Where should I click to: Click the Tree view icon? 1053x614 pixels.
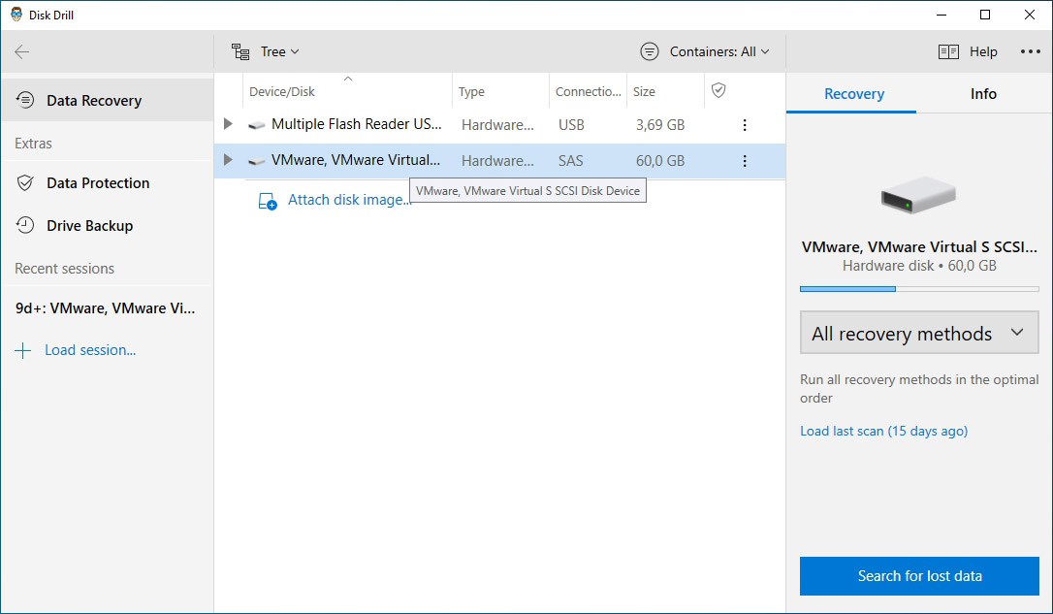tap(240, 51)
